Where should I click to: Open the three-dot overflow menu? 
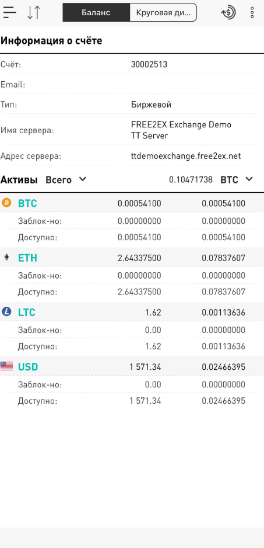(252, 13)
